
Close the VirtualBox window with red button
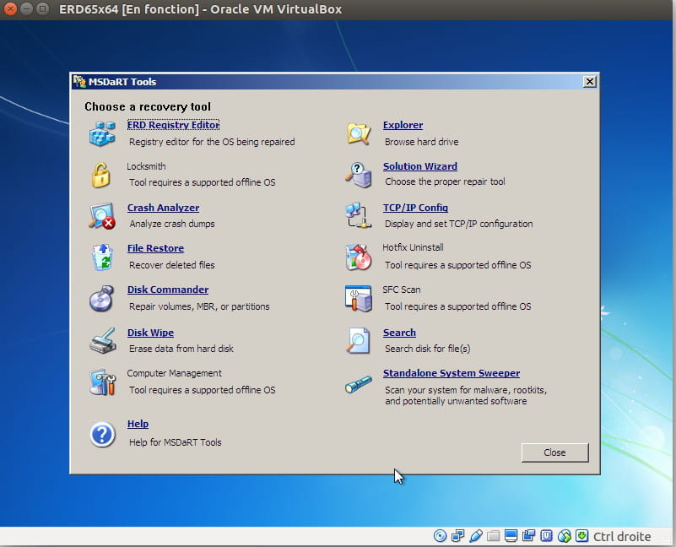coord(9,8)
